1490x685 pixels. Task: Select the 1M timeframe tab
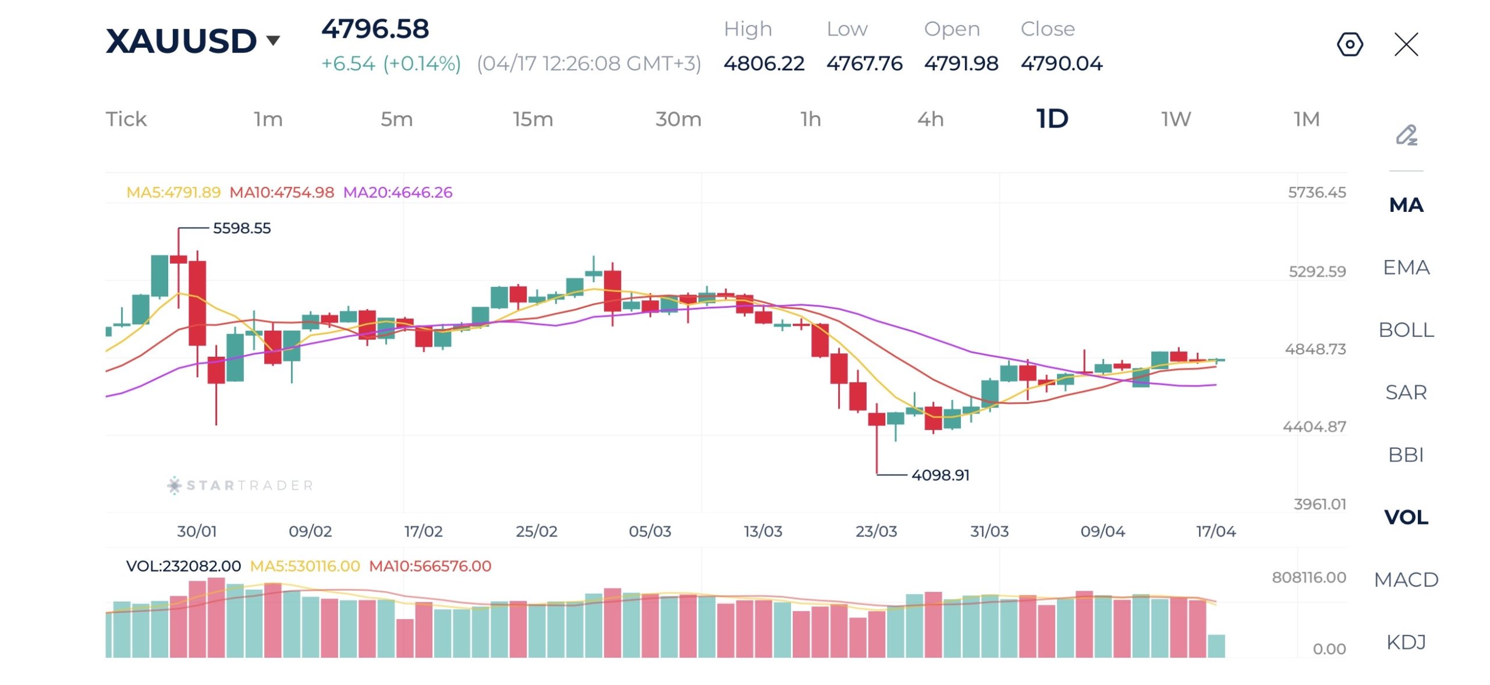[x=1306, y=119]
